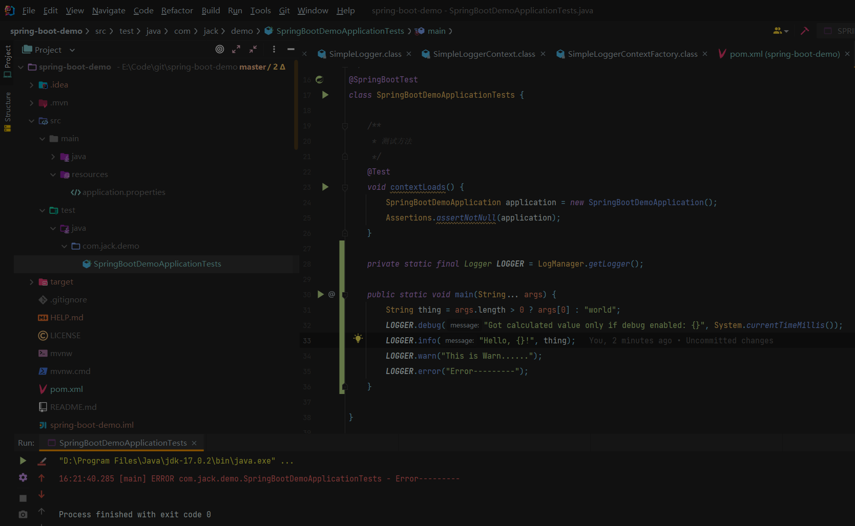Hide the Project tool window

291,49
